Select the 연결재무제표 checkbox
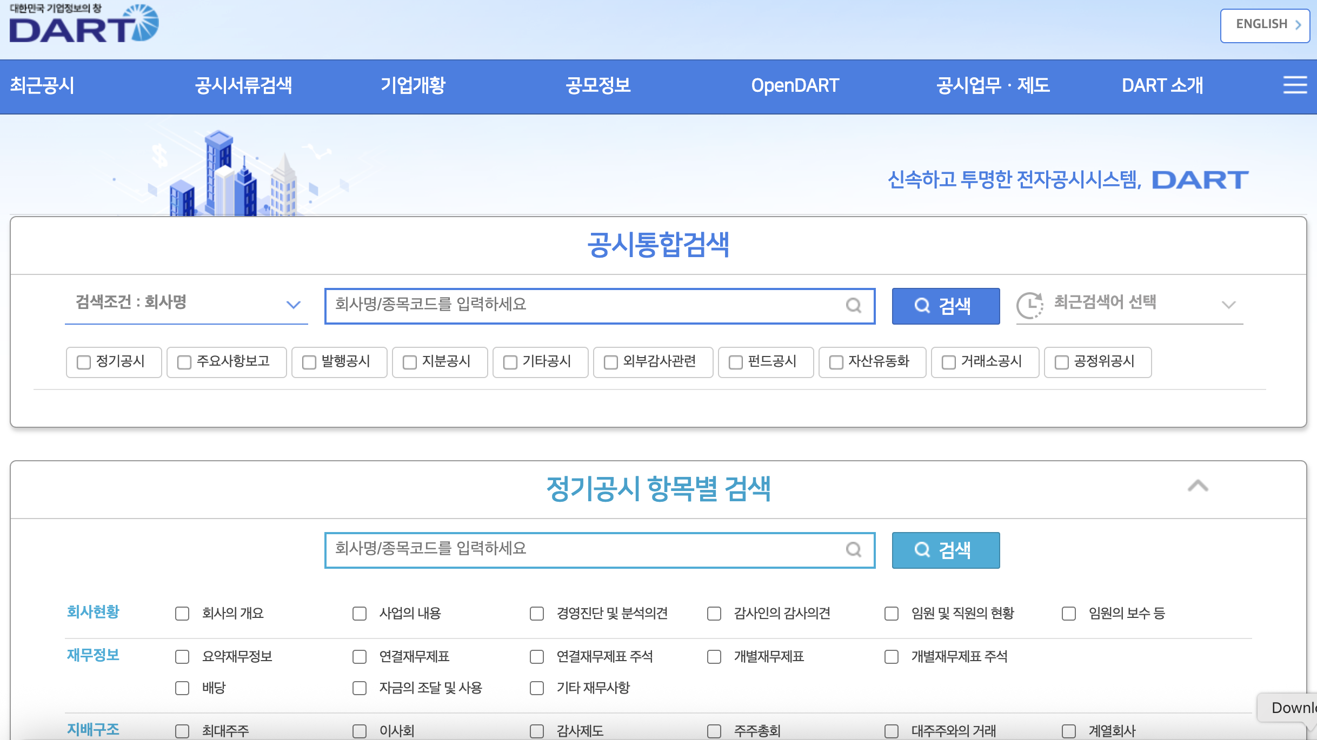This screenshot has height=740, width=1317. click(x=360, y=657)
